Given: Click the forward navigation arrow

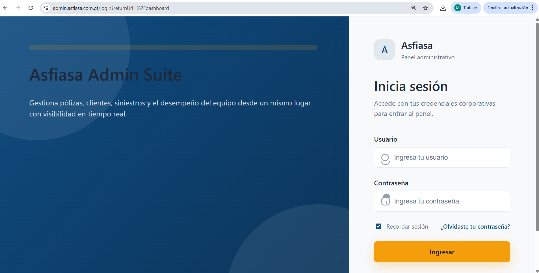Looking at the screenshot, I should tap(18, 8).
